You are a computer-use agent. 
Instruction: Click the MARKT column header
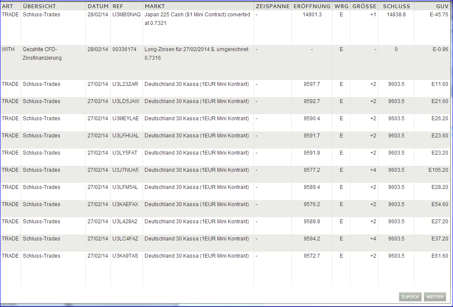[x=156, y=6]
